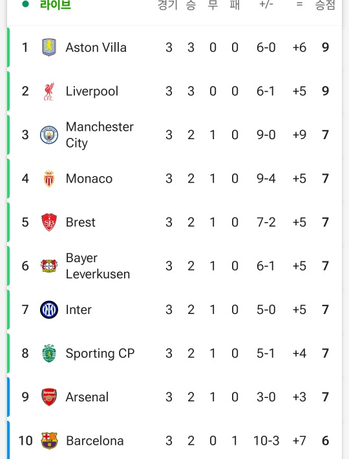Click the +/- goals column header
Image resolution: width=349 pixels, height=459 pixels.
(266, 5)
